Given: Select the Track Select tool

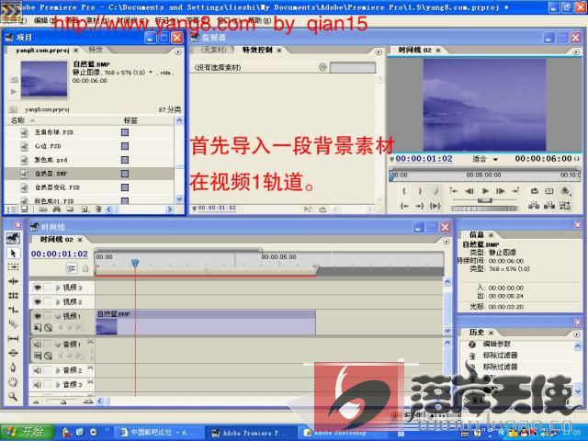Looking at the screenshot, I should click(13, 267).
